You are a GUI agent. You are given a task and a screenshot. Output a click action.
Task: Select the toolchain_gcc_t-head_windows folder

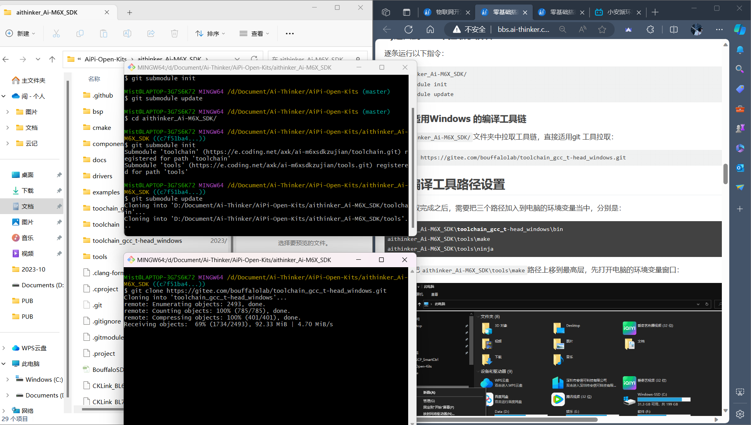coord(137,241)
